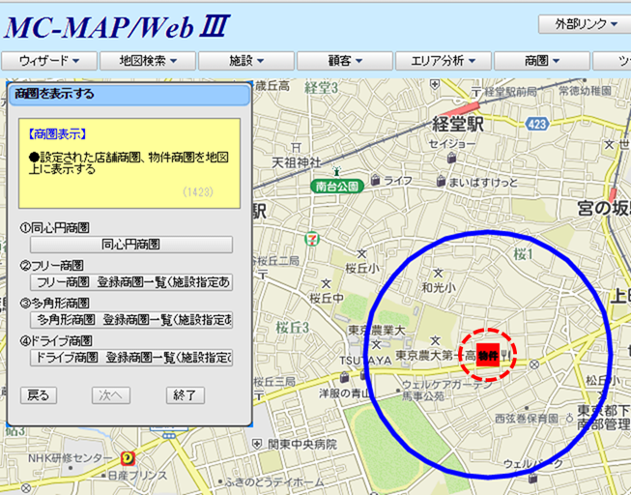This screenshot has width=631, height=495.
Task: Click the 戻る button
Action: point(39,394)
